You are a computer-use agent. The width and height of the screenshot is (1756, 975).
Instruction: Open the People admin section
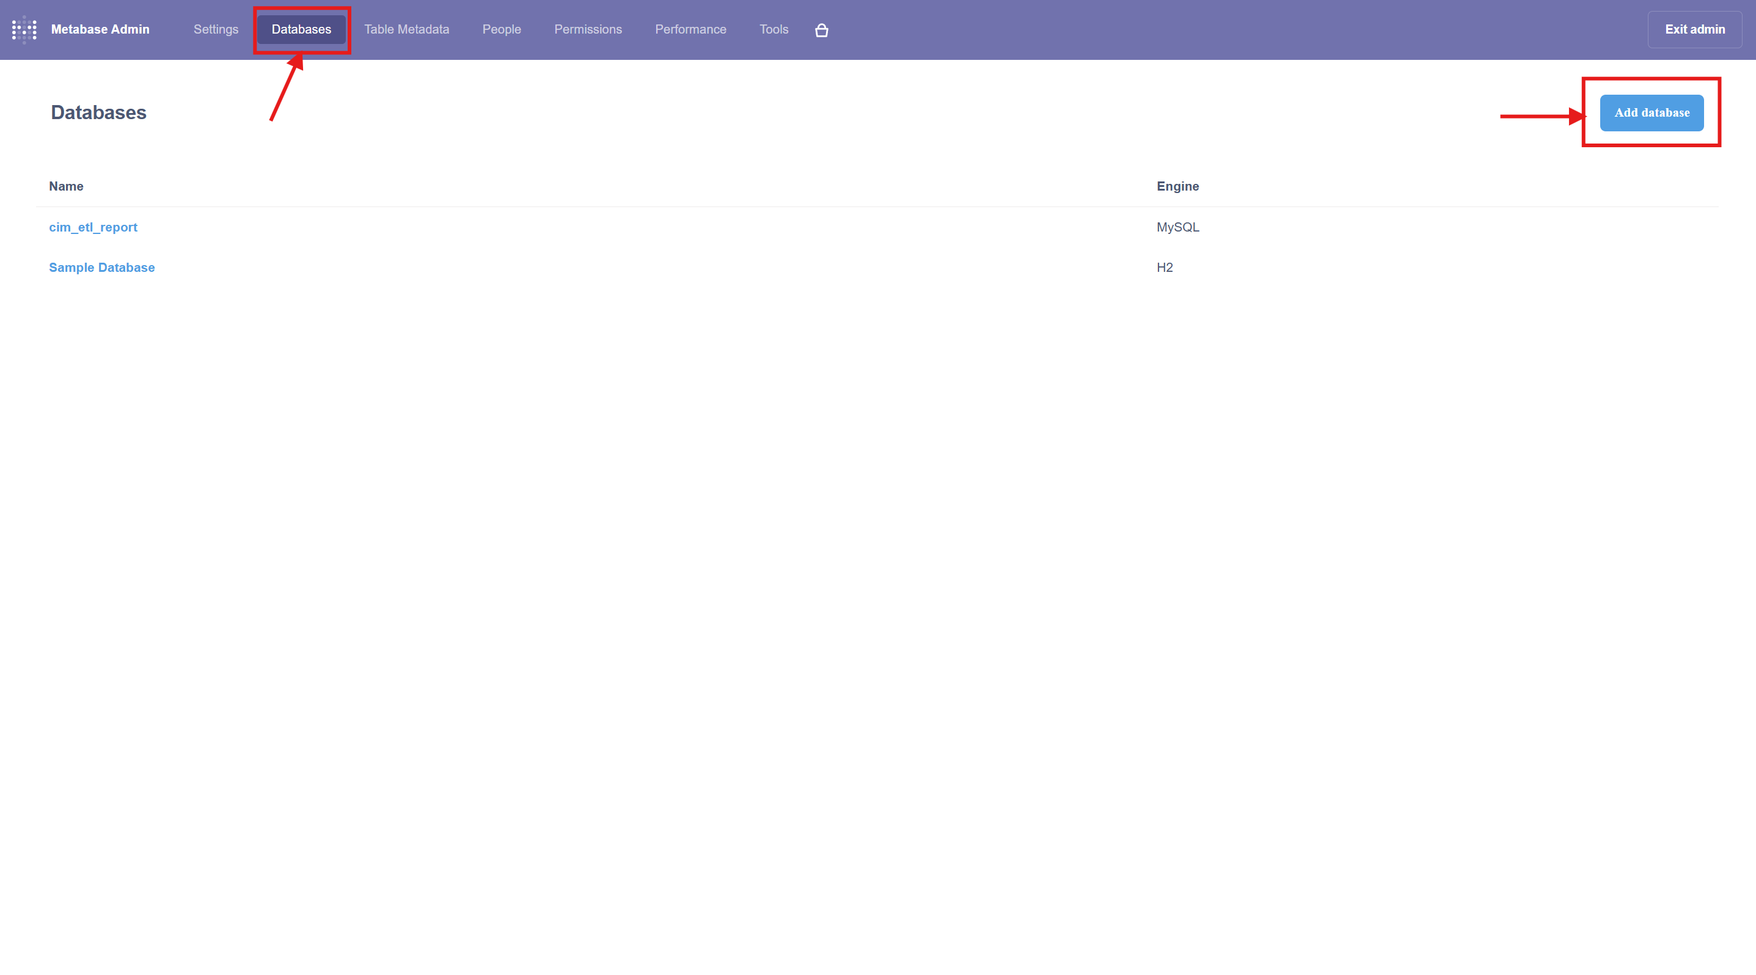501,29
